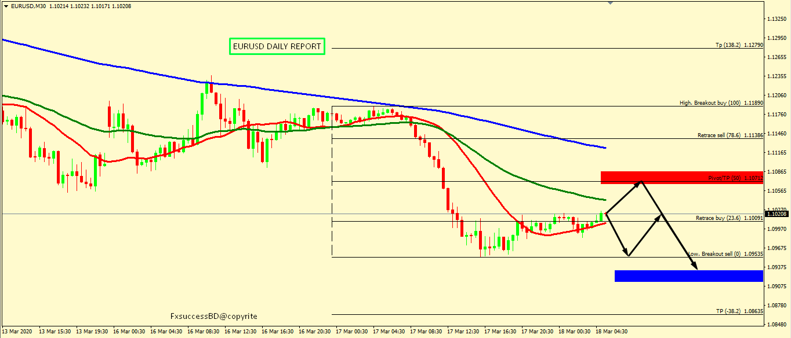Select the Tp (138.2) 1.12790 level label
The height and width of the screenshot is (338, 791).
[x=739, y=45]
